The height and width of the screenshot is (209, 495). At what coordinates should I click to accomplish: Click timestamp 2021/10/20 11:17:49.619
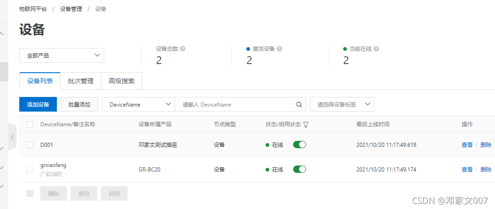coord(386,145)
